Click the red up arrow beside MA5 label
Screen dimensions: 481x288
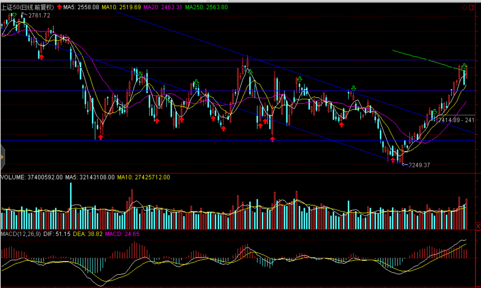pos(59,7)
